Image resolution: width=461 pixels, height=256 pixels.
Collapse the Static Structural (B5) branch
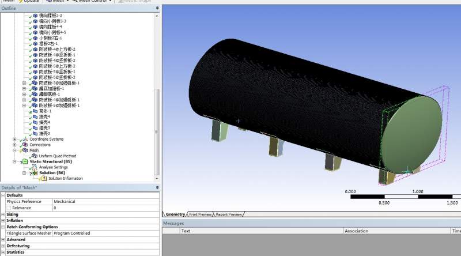coord(14,161)
